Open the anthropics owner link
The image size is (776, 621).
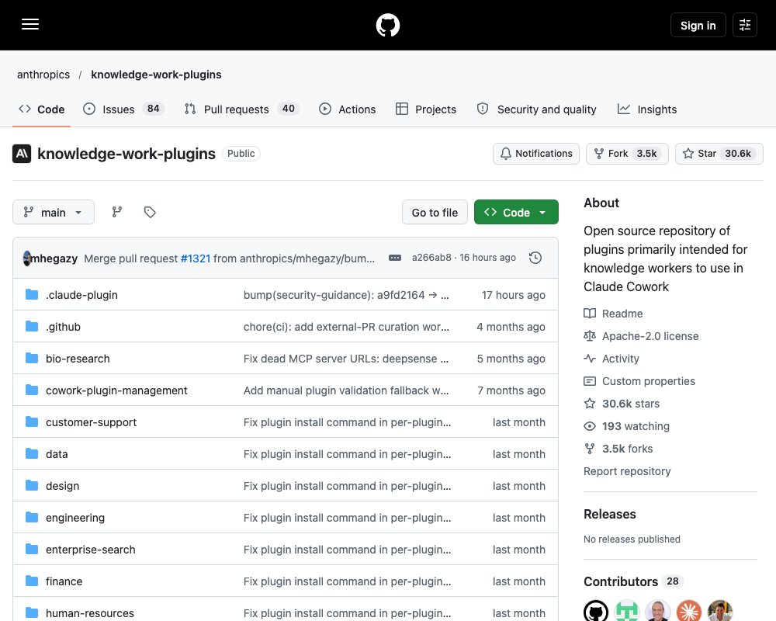click(x=43, y=75)
